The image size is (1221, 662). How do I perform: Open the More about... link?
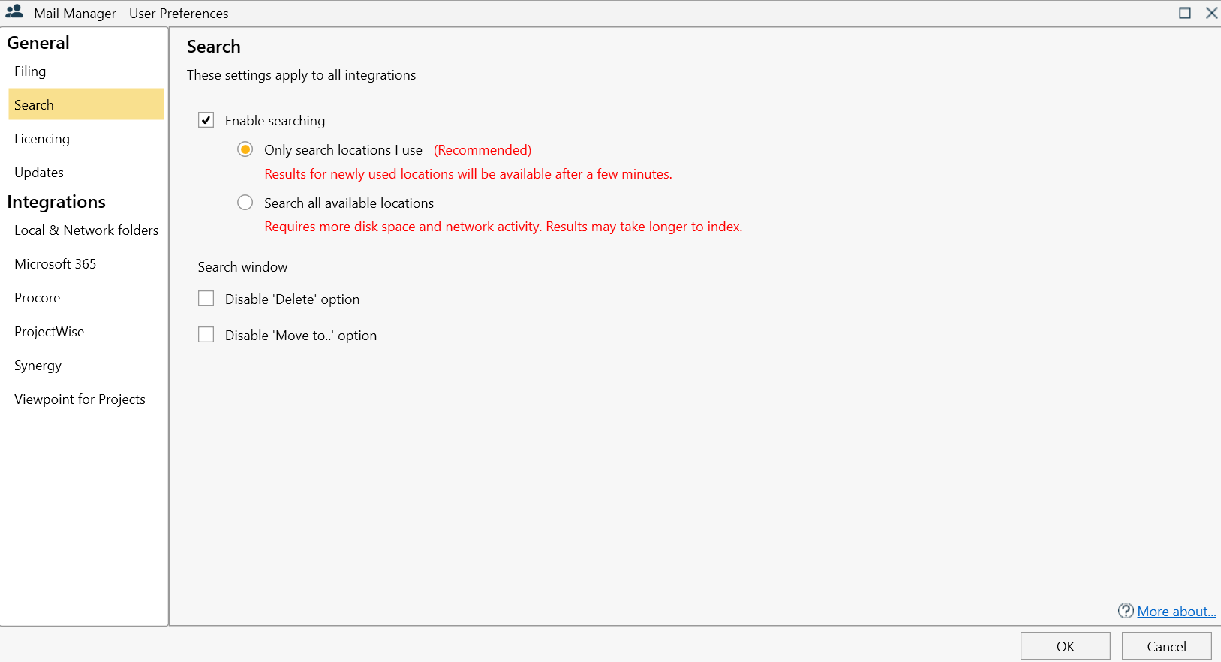click(x=1176, y=612)
